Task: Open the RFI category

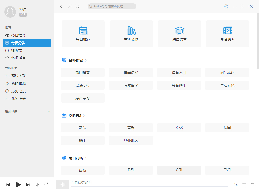Action: 131,170
